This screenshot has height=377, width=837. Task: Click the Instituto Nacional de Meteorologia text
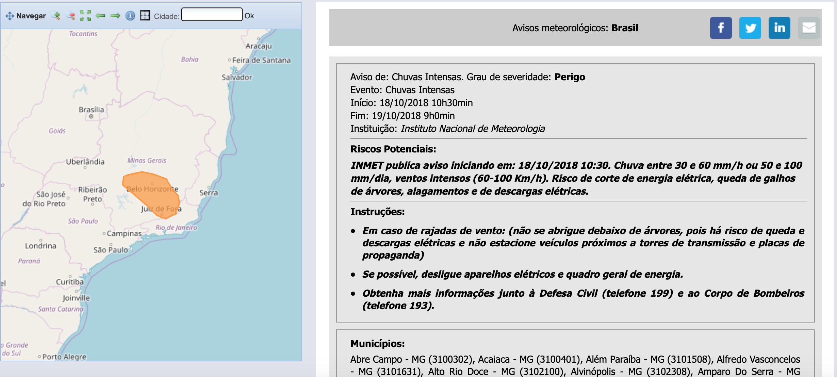pos(473,129)
